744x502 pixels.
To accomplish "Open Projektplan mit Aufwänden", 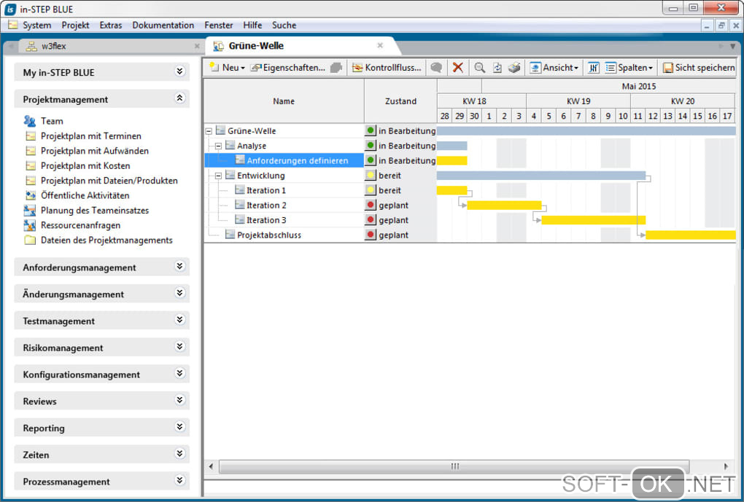I will pyautogui.click(x=94, y=151).
